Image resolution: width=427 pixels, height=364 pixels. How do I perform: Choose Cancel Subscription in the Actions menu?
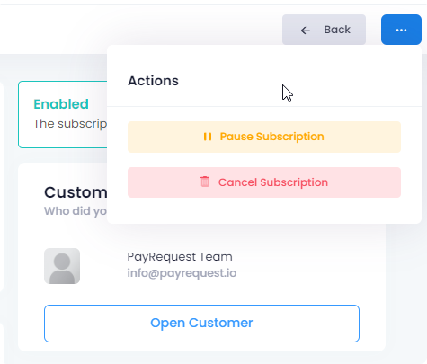click(x=264, y=182)
